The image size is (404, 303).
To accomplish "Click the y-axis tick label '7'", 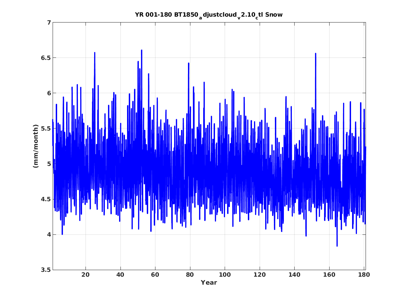I will point(49,23).
